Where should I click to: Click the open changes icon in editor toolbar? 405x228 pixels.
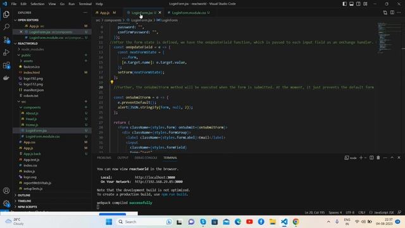385,13
